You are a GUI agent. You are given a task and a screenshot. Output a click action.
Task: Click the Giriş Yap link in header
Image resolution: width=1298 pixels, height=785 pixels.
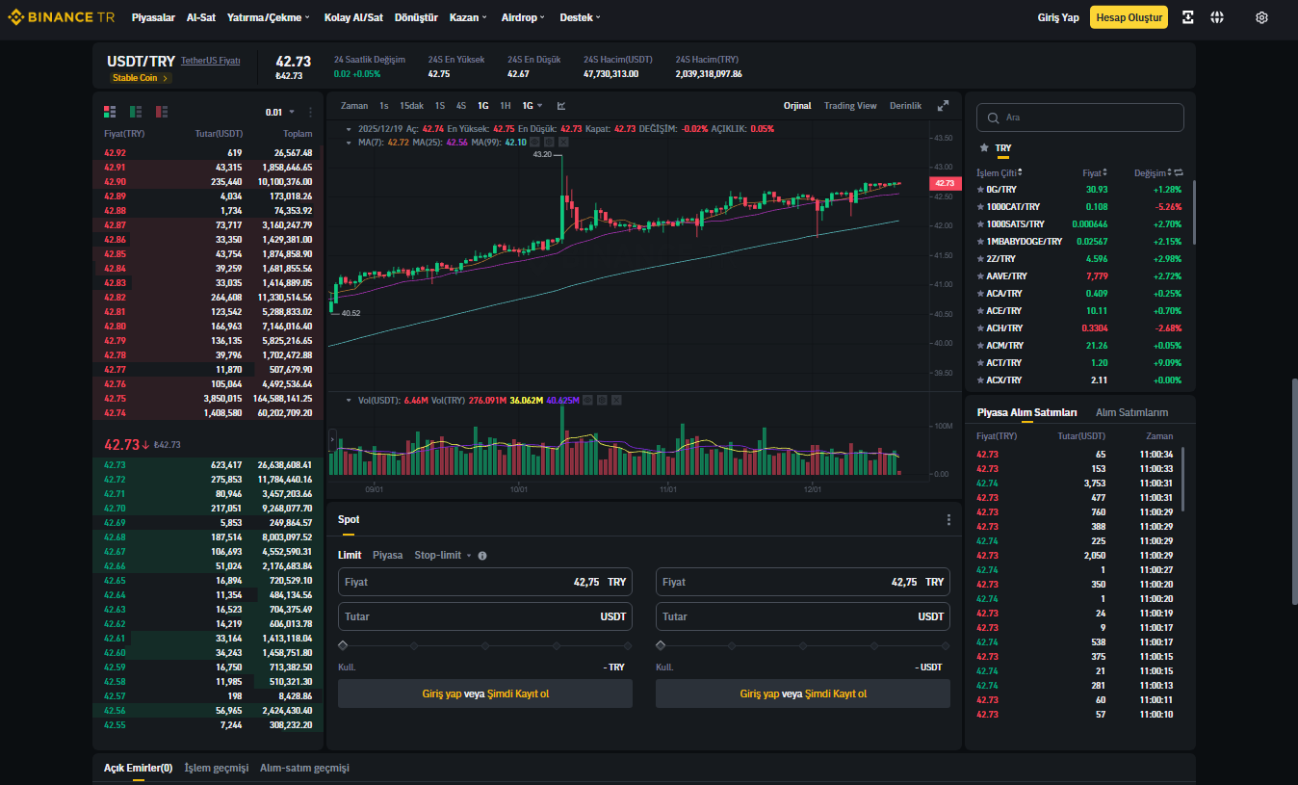tap(1058, 17)
